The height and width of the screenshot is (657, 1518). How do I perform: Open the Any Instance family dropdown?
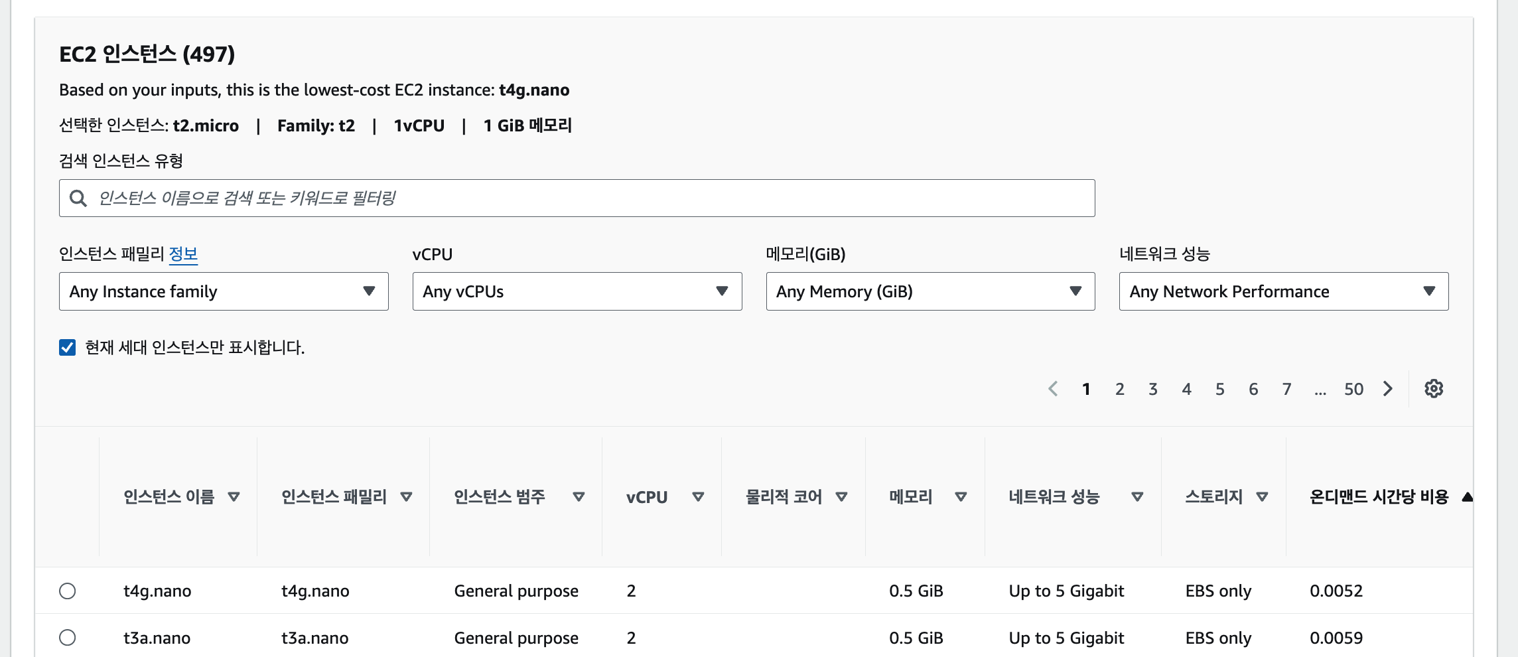(224, 291)
